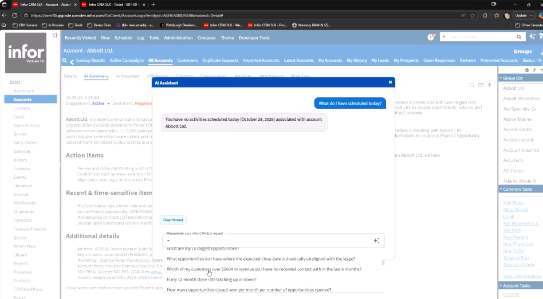Viewport: 543px width, 299px height.
Task: Open the New menu
Action: pyautogui.click(x=105, y=38)
